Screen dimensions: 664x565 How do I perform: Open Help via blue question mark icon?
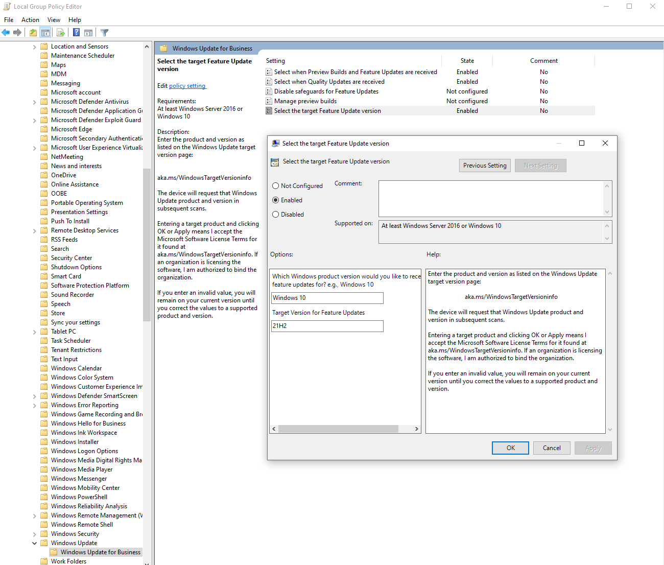[x=76, y=33]
